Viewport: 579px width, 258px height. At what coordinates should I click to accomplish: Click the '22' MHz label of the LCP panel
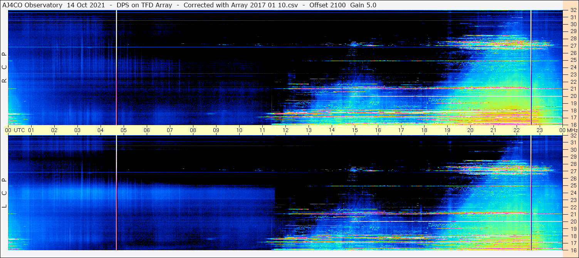pyautogui.click(x=573, y=207)
